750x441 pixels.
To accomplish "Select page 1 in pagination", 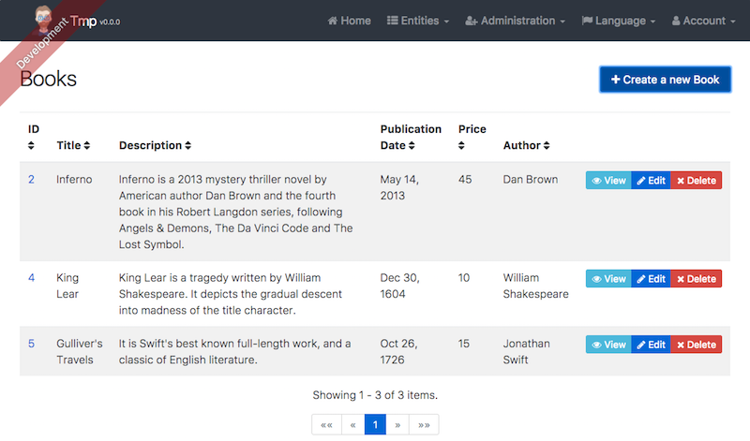I will [x=375, y=424].
